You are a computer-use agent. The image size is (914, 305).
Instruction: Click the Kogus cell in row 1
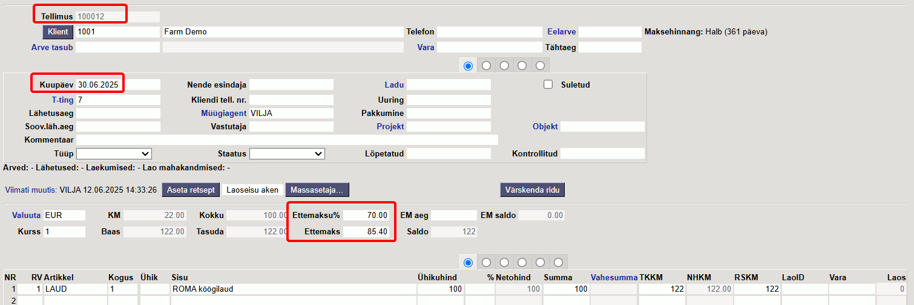pos(123,289)
